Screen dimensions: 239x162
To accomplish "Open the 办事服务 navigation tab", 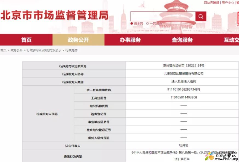I will [130, 40].
